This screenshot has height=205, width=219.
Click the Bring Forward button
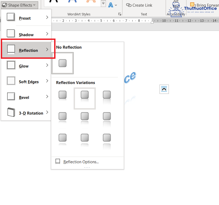(x=205, y=5)
